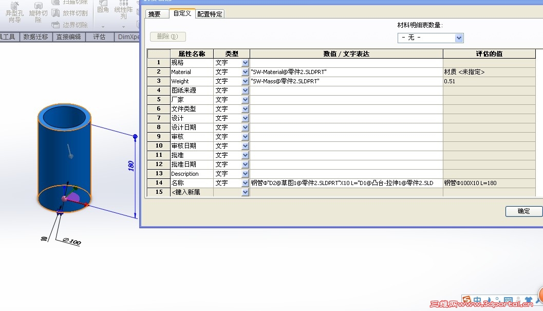Open type dropdown for Description row
Viewport: 543px width, 311px height.
[x=245, y=174]
